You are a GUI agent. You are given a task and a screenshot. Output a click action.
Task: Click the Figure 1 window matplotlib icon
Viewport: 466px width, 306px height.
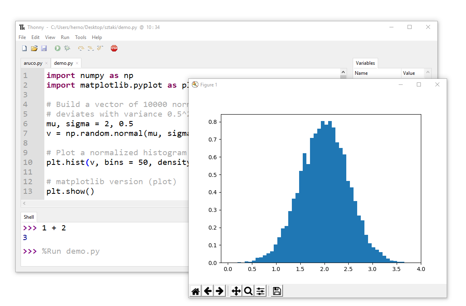pyautogui.click(x=195, y=85)
